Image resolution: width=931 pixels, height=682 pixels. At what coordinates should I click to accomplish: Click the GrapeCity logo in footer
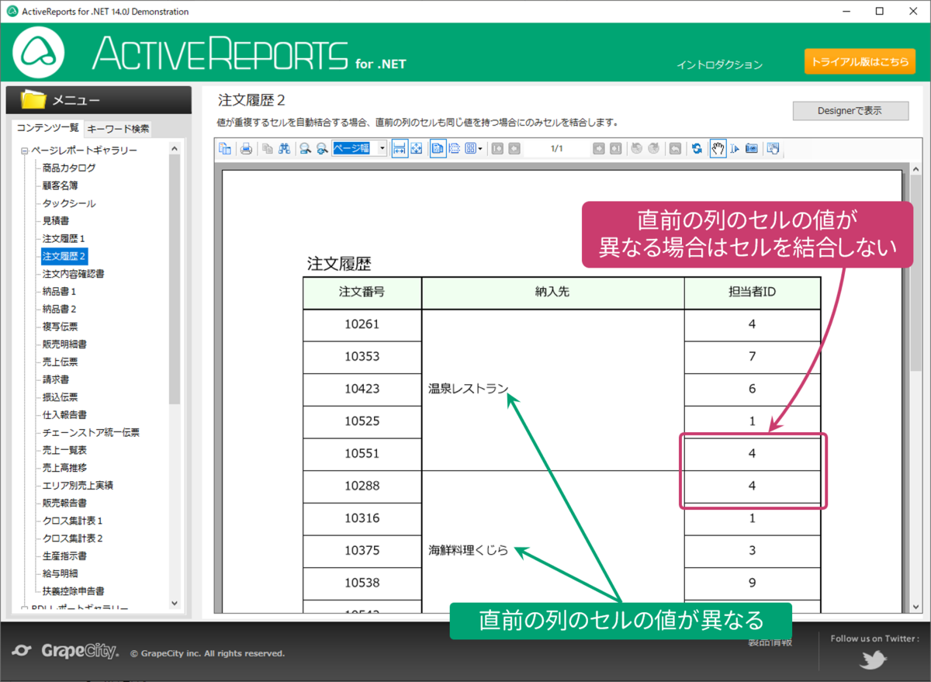66,651
